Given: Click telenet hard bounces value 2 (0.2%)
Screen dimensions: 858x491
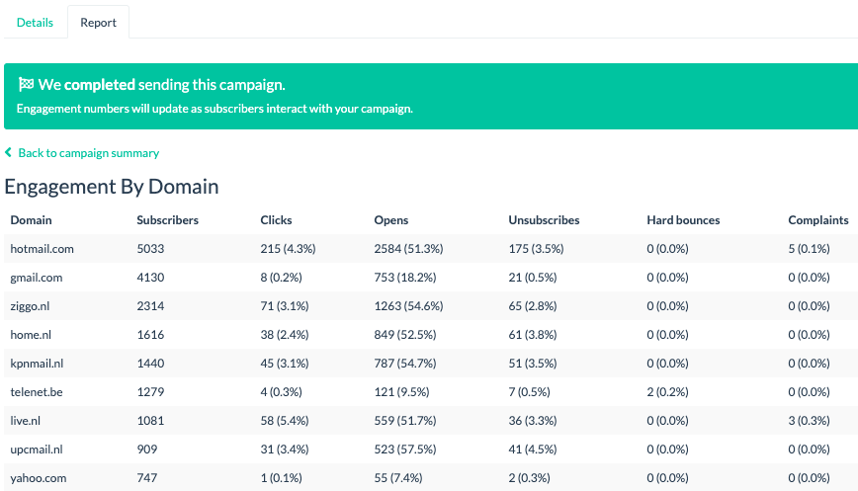Looking at the screenshot, I should coord(667,392).
